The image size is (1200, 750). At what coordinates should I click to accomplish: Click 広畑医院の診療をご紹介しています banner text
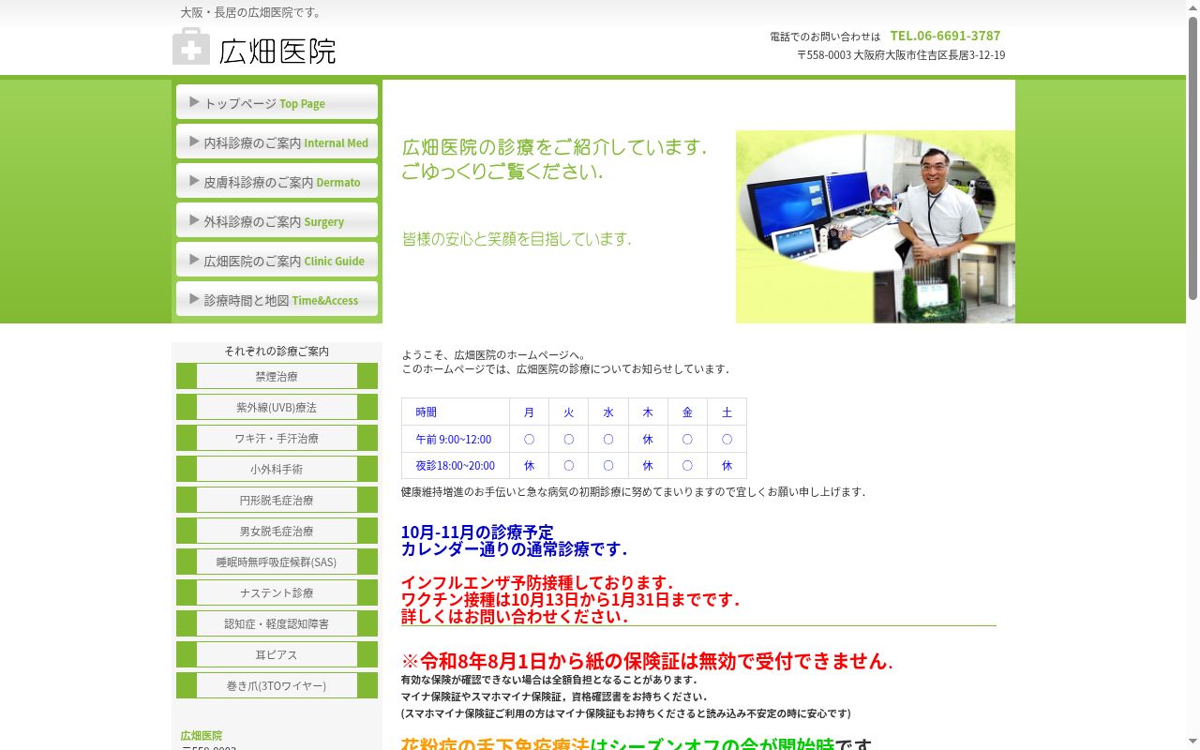pyautogui.click(x=554, y=147)
